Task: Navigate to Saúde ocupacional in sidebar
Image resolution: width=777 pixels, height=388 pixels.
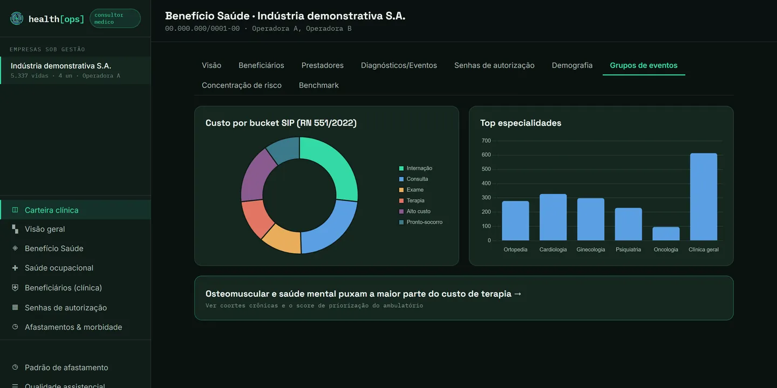Action: [x=76, y=268]
